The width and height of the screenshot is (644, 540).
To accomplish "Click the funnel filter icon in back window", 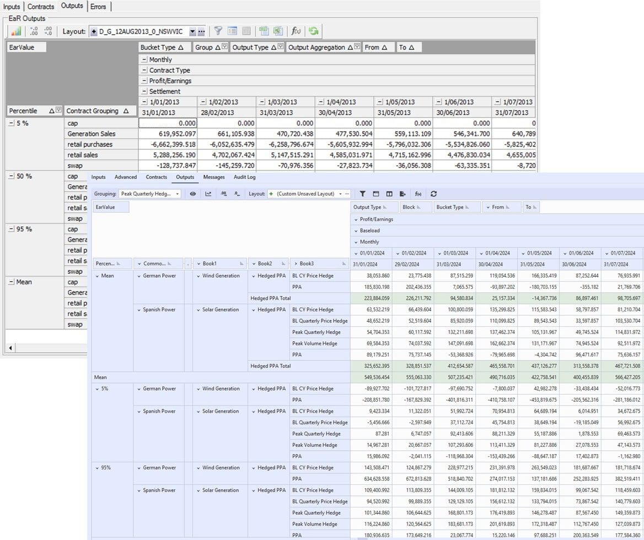I will (218, 31).
